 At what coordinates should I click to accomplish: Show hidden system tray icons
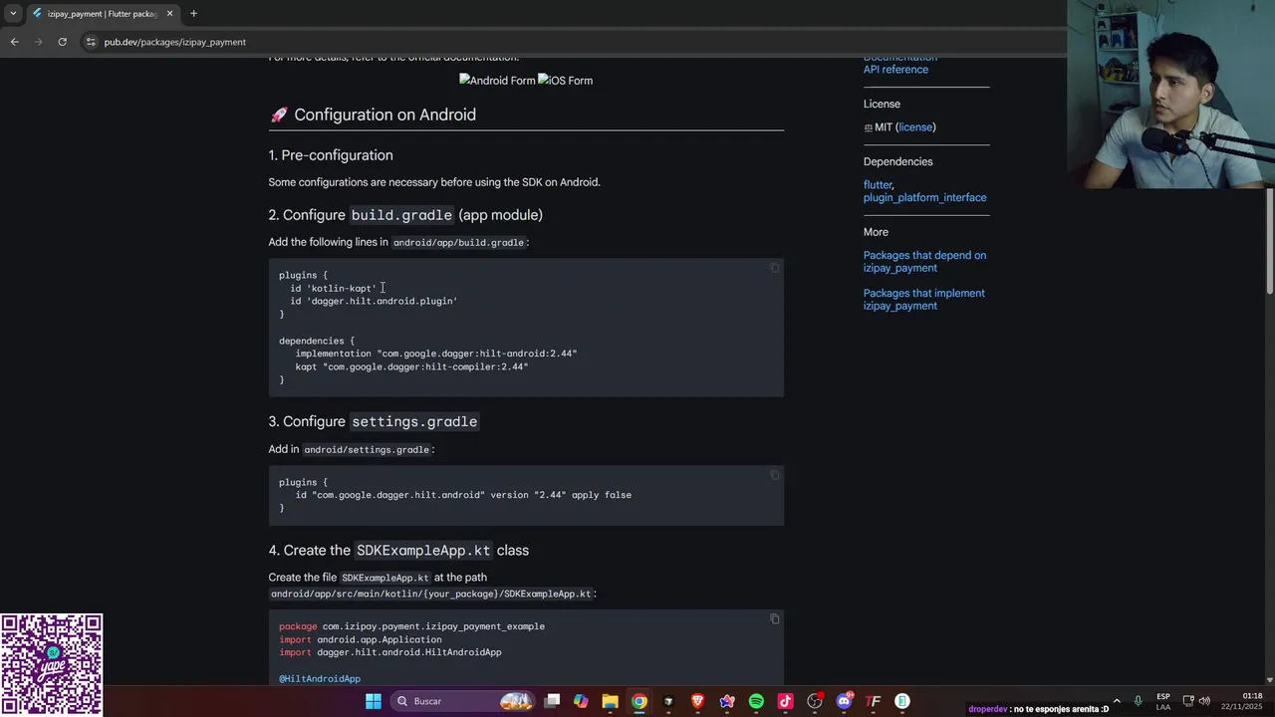[1117, 701]
